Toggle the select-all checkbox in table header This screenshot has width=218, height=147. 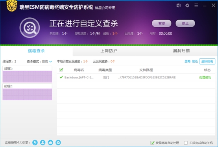tap(61, 70)
